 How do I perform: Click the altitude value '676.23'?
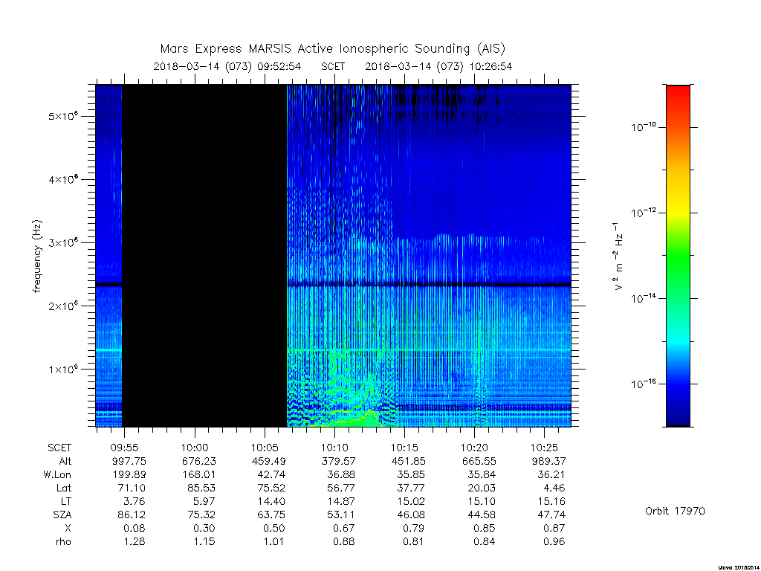[198, 461]
